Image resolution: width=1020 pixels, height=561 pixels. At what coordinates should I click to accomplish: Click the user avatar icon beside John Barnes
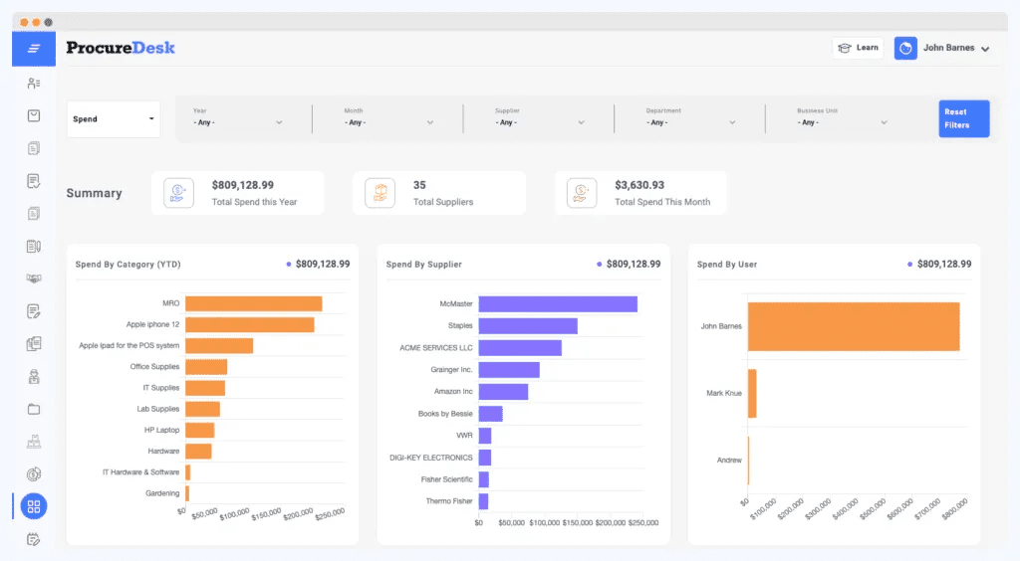click(x=905, y=48)
